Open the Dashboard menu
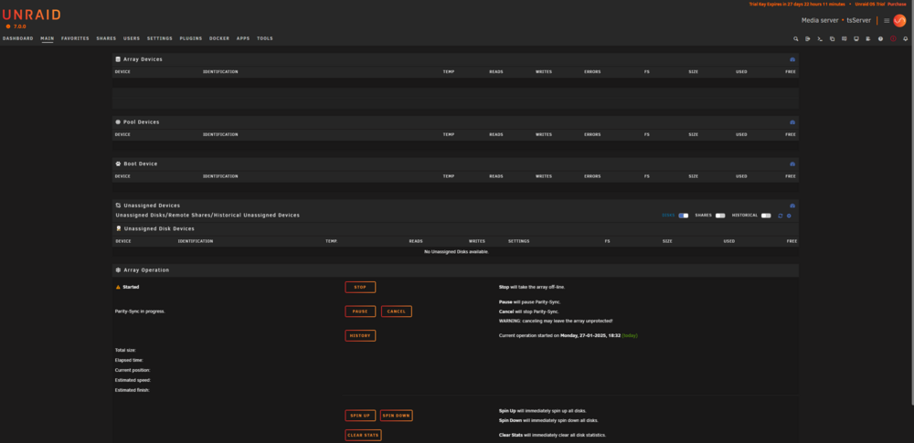Image resolution: width=914 pixels, height=443 pixels. [x=18, y=38]
